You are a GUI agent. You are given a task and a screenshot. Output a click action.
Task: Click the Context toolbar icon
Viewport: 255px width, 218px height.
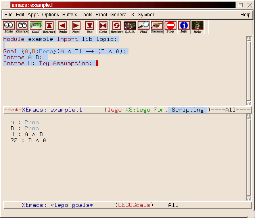coord(22,27)
